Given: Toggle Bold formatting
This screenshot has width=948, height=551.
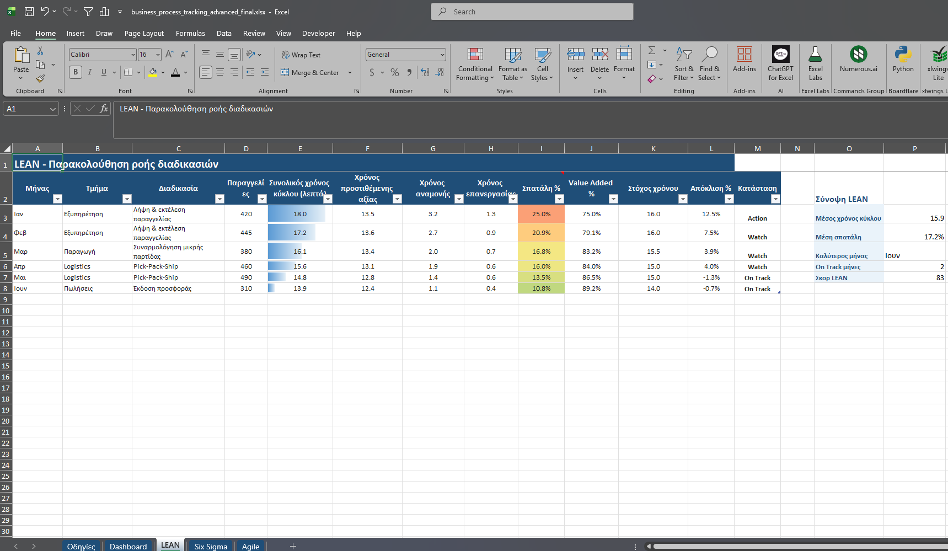Looking at the screenshot, I should (x=76, y=72).
